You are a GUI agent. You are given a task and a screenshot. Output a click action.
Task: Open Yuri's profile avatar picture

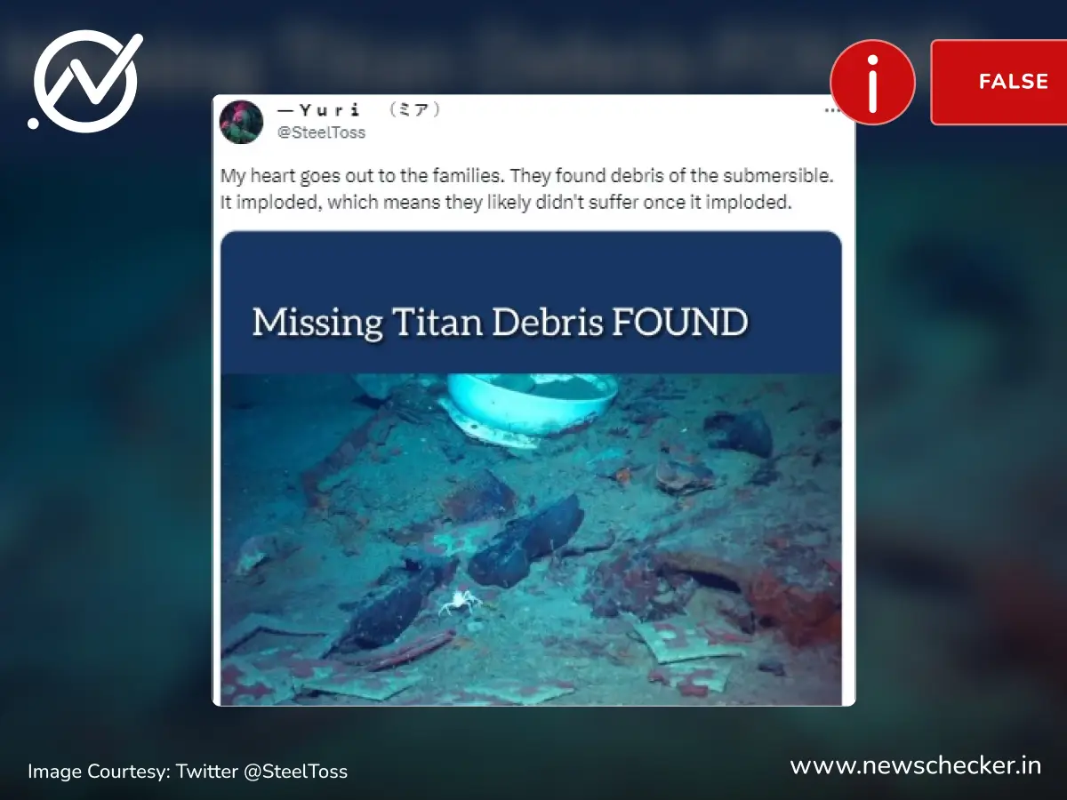coord(242,123)
